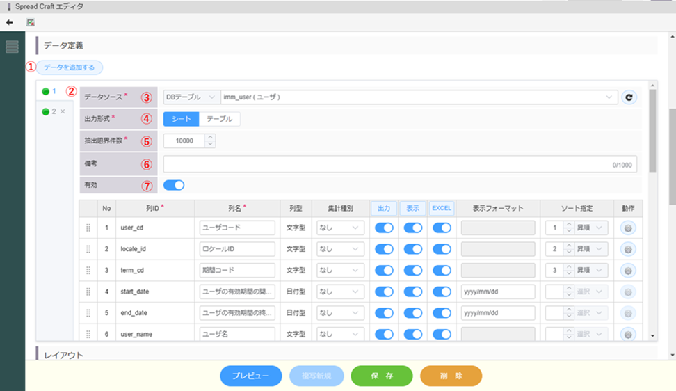Image resolution: width=676 pixels, height=391 pixels.
Task: Click the vertical scrollbar of data panel
Action: [652, 132]
